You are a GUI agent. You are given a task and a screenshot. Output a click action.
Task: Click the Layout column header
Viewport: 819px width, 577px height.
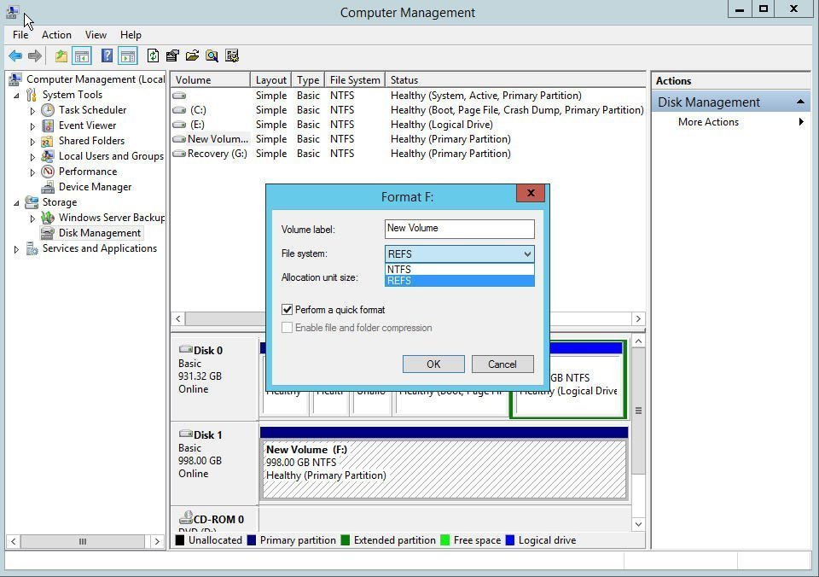(270, 80)
